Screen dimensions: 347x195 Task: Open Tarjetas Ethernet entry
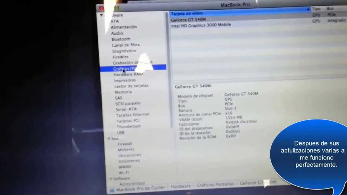click(133, 115)
